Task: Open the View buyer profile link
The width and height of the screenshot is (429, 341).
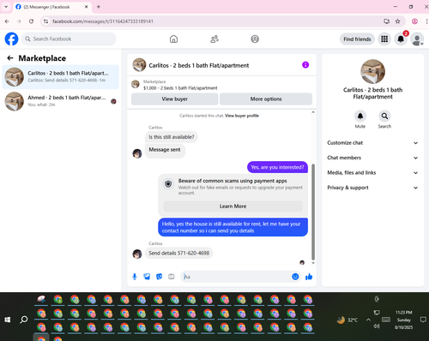Action: point(242,116)
